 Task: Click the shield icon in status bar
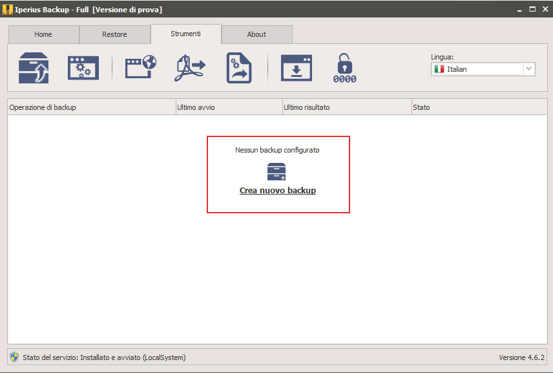click(14, 357)
